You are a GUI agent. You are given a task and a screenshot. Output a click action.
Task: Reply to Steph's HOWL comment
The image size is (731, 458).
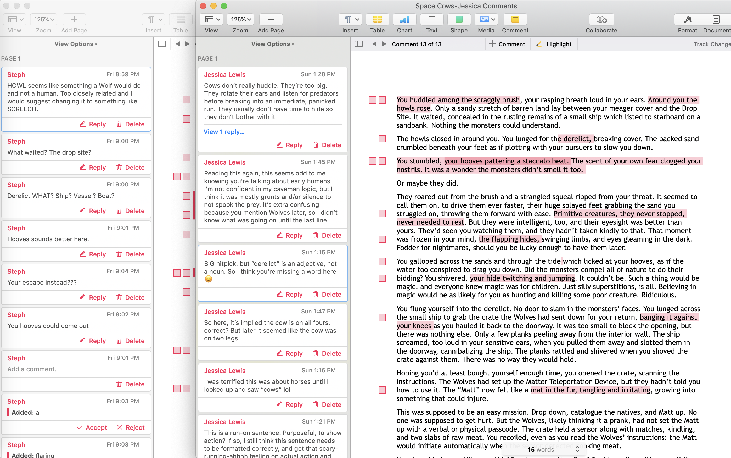click(x=93, y=124)
